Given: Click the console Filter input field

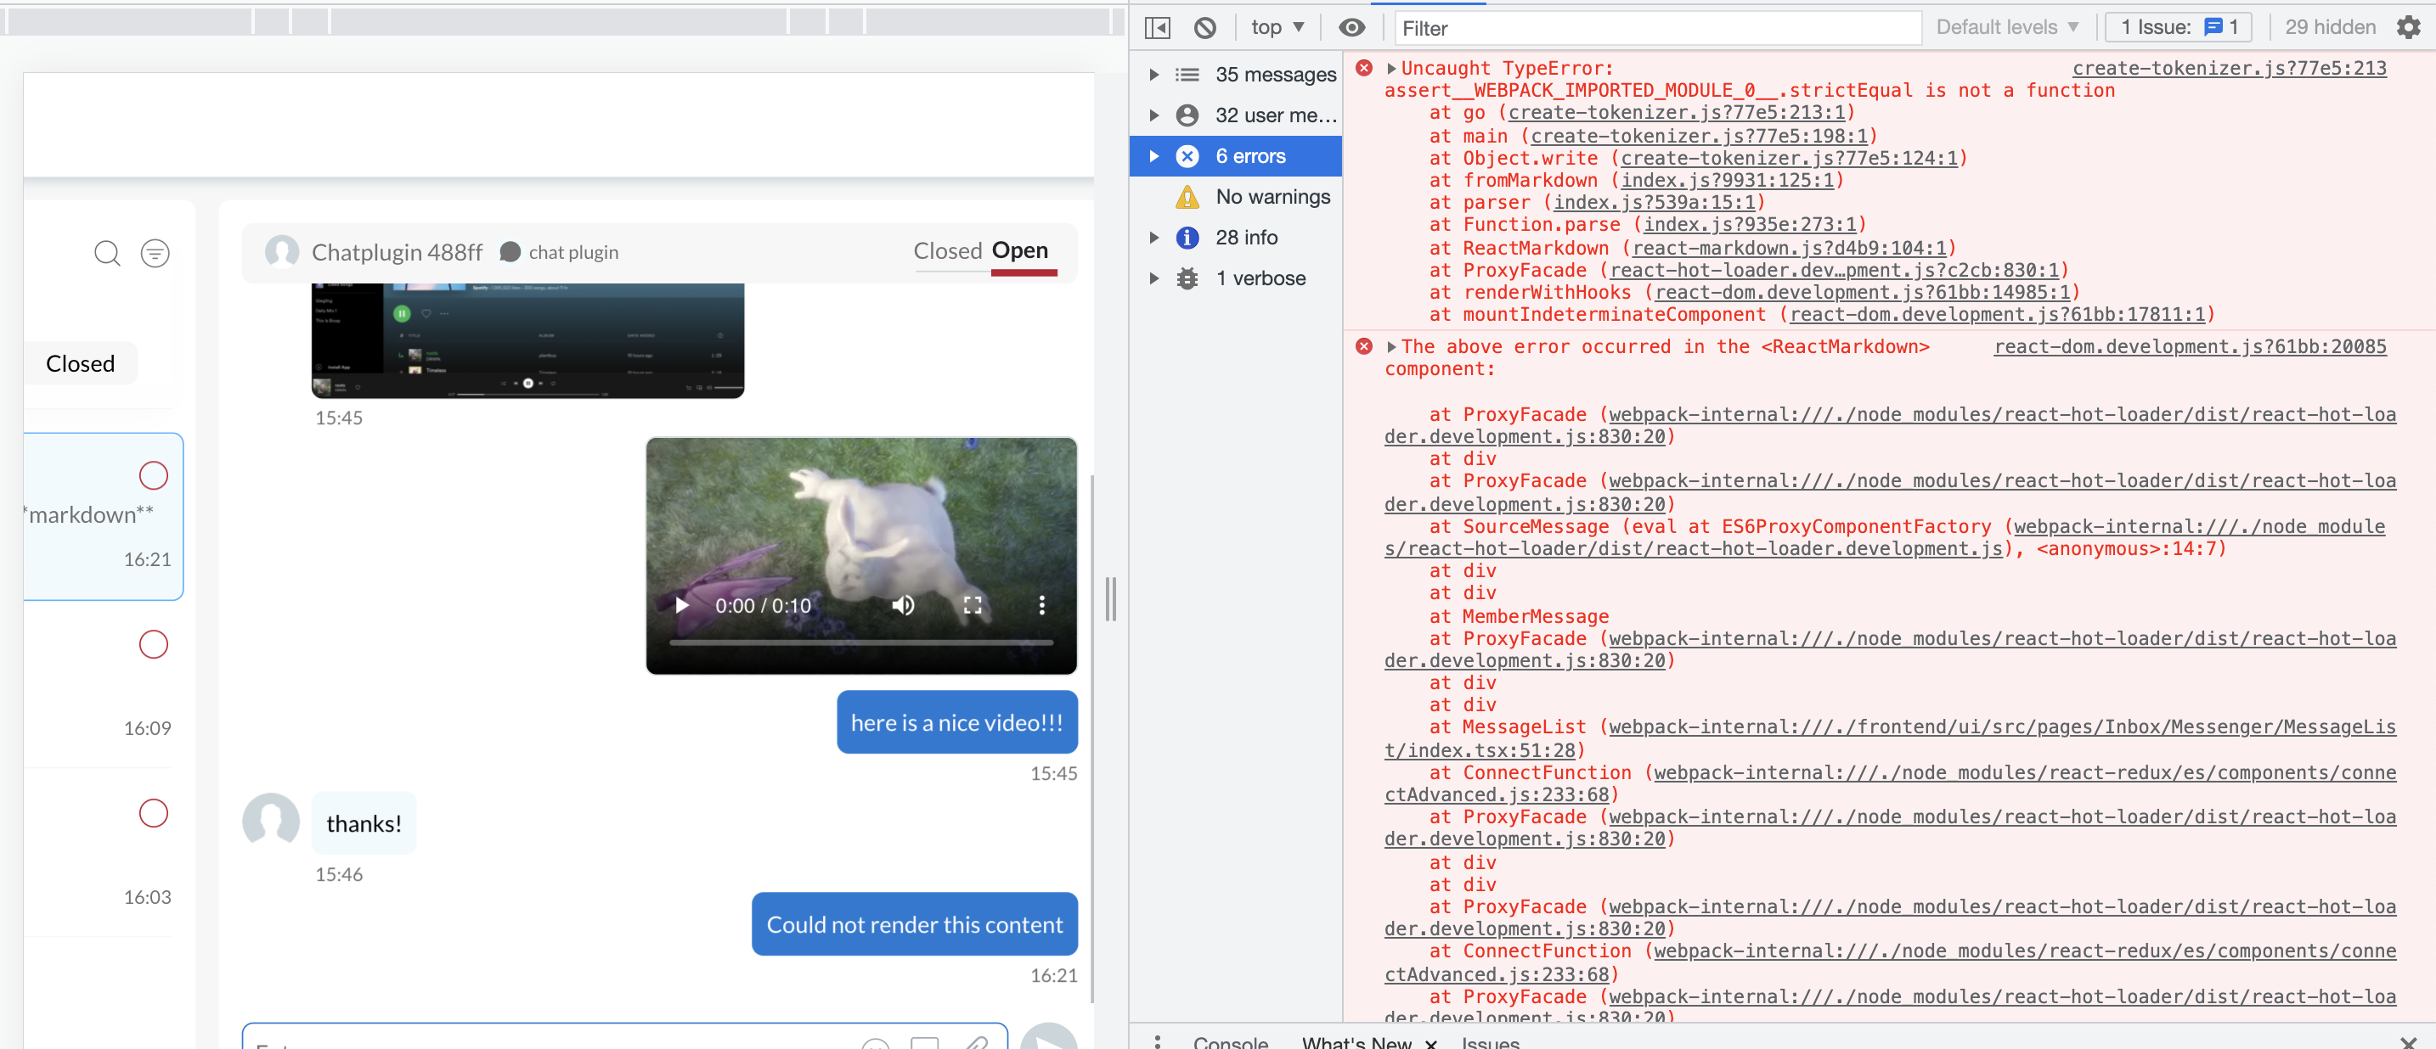Looking at the screenshot, I should [1658, 28].
